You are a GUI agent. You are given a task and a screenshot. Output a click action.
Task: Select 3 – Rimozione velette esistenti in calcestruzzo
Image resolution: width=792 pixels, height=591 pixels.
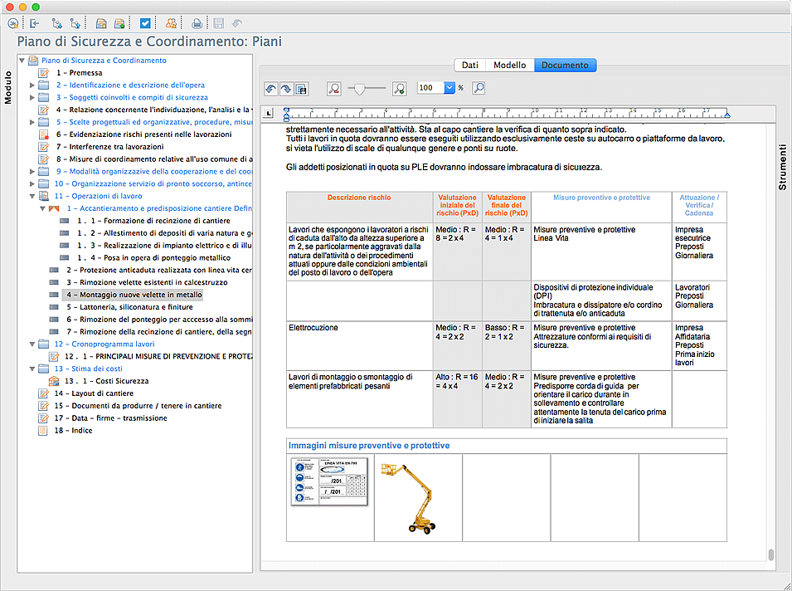(x=147, y=282)
